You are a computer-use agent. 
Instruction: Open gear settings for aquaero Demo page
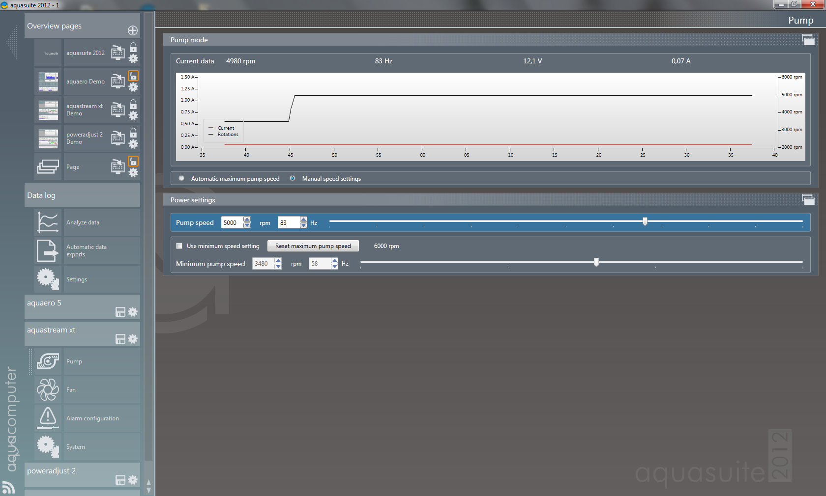point(133,87)
